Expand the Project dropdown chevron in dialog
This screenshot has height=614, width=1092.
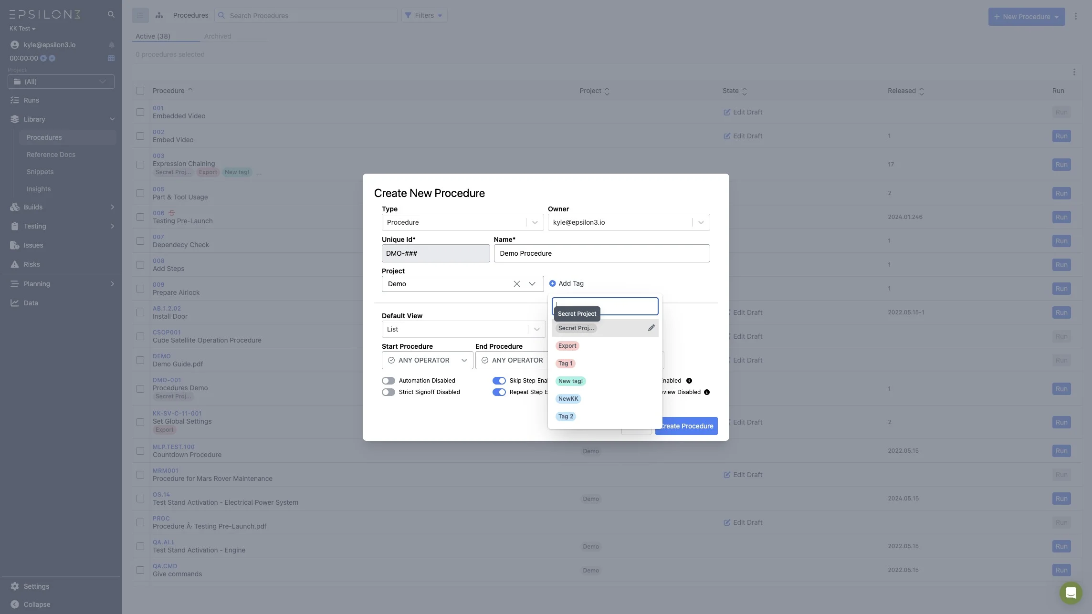click(532, 284)
